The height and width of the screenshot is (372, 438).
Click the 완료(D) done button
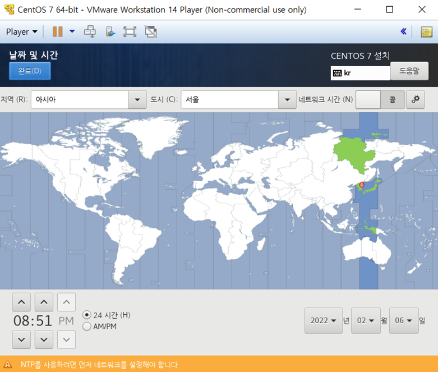click(x=30, y=71)
